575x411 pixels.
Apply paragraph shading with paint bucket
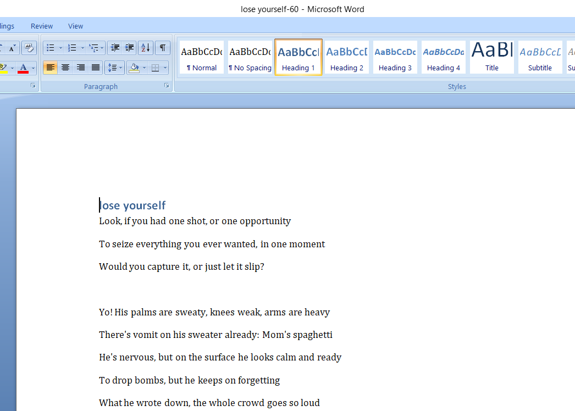click(x=134, y=68)
